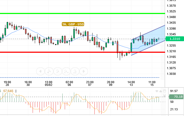Image resolution: width=184 pixels, height=116 pixels.
Task: Click the 21.13 indicator scale label
Action: (174, 109)
